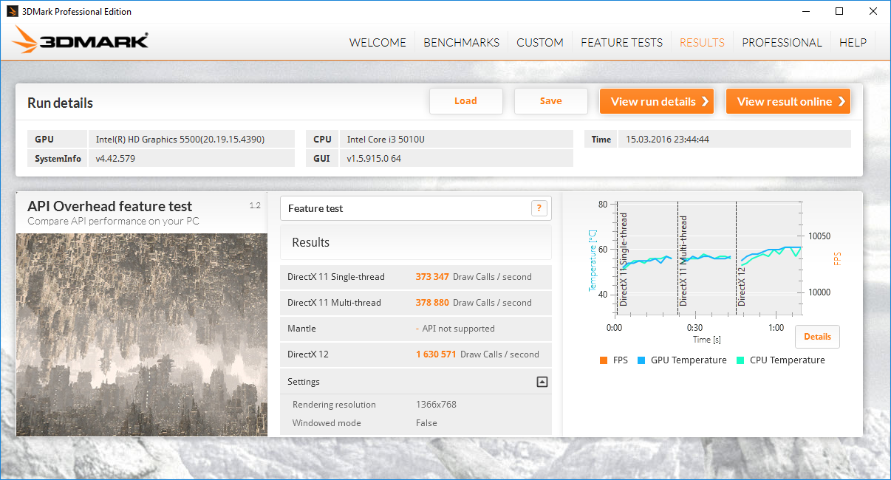This screenshot has height=480, width=891.
Task: Go to the Welcome tab
Action: tap(378, 43)
